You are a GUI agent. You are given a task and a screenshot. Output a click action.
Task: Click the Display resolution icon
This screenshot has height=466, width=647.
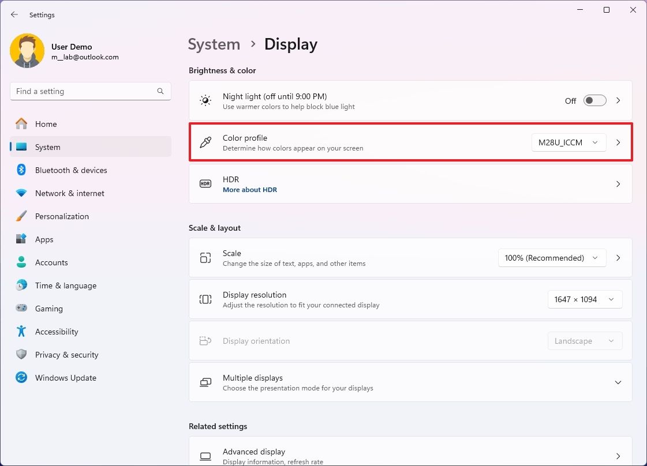[205, 299]
